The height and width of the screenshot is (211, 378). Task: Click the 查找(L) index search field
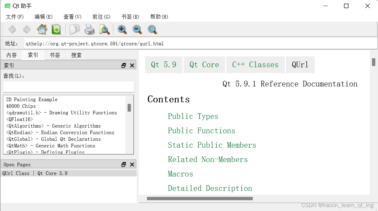(x=69, y=87)
